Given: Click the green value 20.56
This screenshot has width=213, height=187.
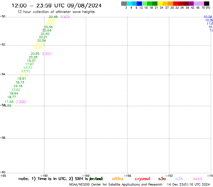Looking at the screenshot, I should (x=48, y=27).
